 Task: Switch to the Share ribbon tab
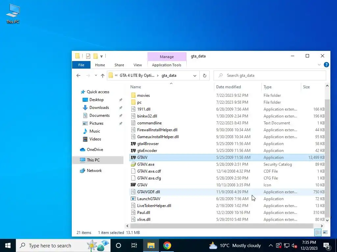coord(119,65)
